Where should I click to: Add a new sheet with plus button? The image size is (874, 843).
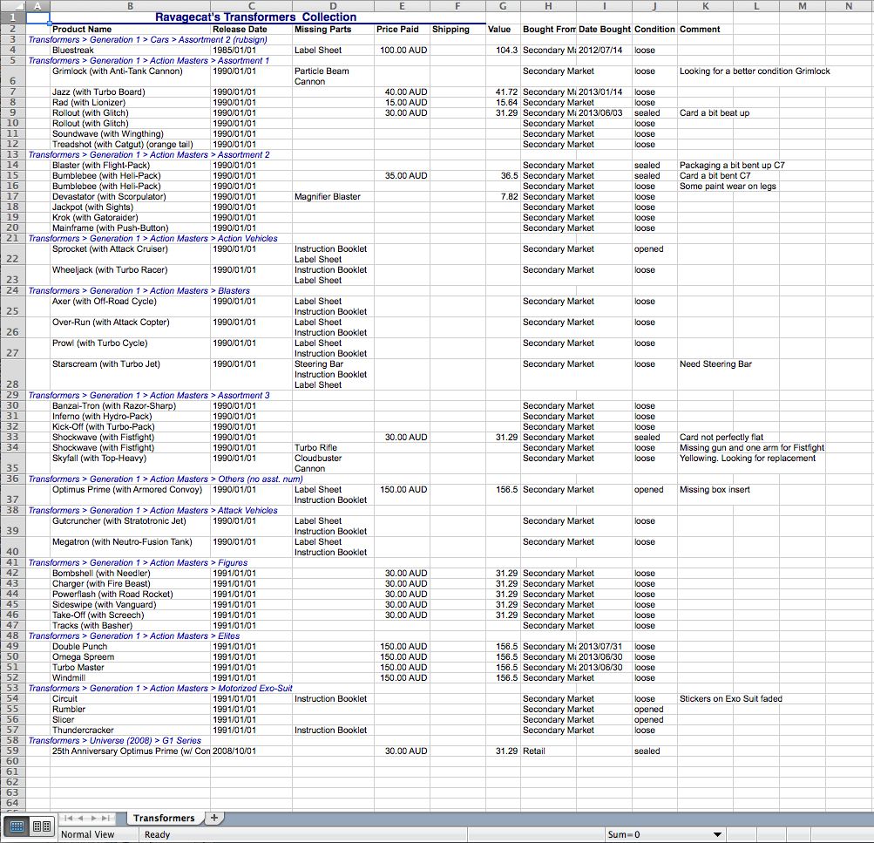[x=213, y=818]
